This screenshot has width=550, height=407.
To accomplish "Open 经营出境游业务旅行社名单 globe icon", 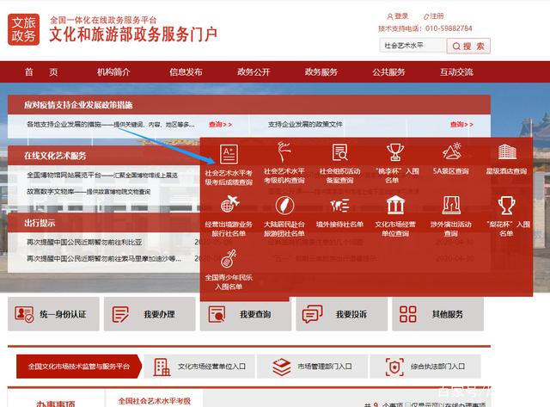I will (229, 205).
